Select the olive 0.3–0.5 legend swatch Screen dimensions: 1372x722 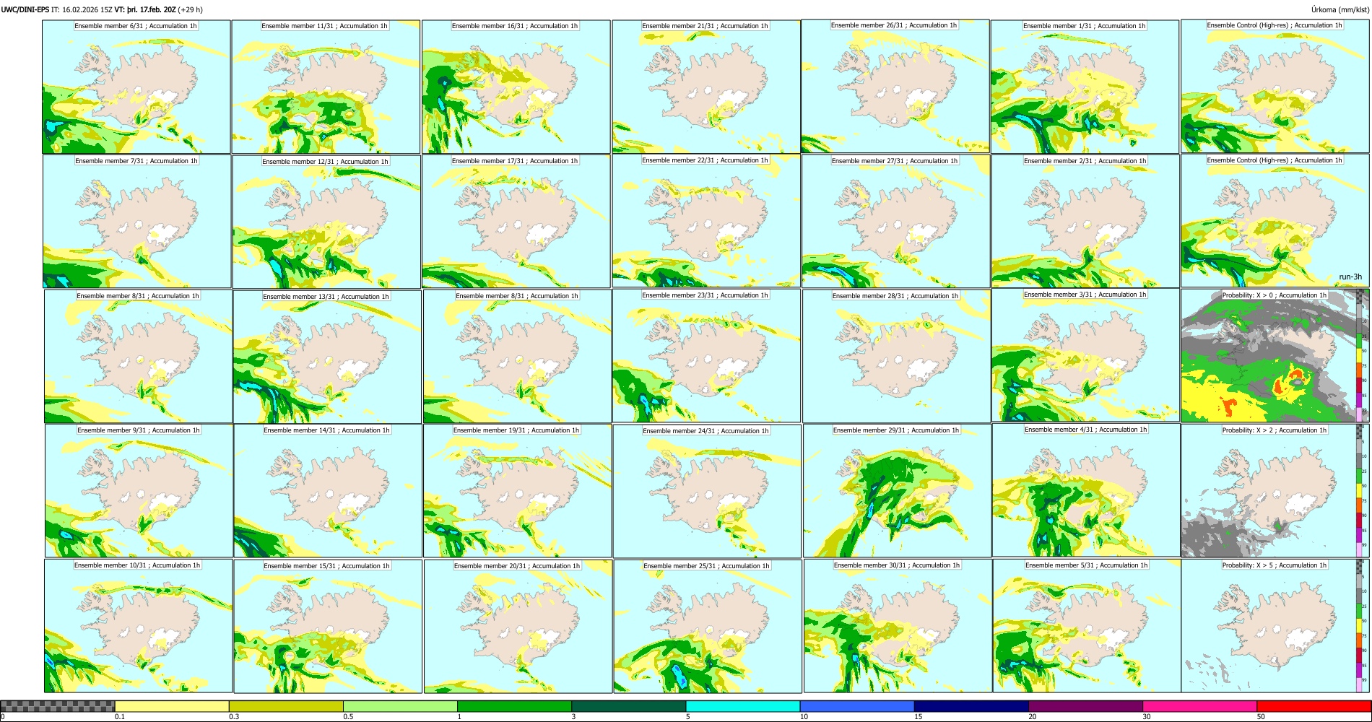coord(286,706)
